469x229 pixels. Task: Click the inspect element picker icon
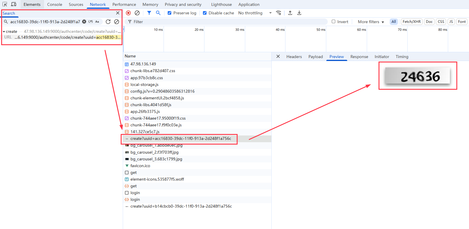point(5,4)
